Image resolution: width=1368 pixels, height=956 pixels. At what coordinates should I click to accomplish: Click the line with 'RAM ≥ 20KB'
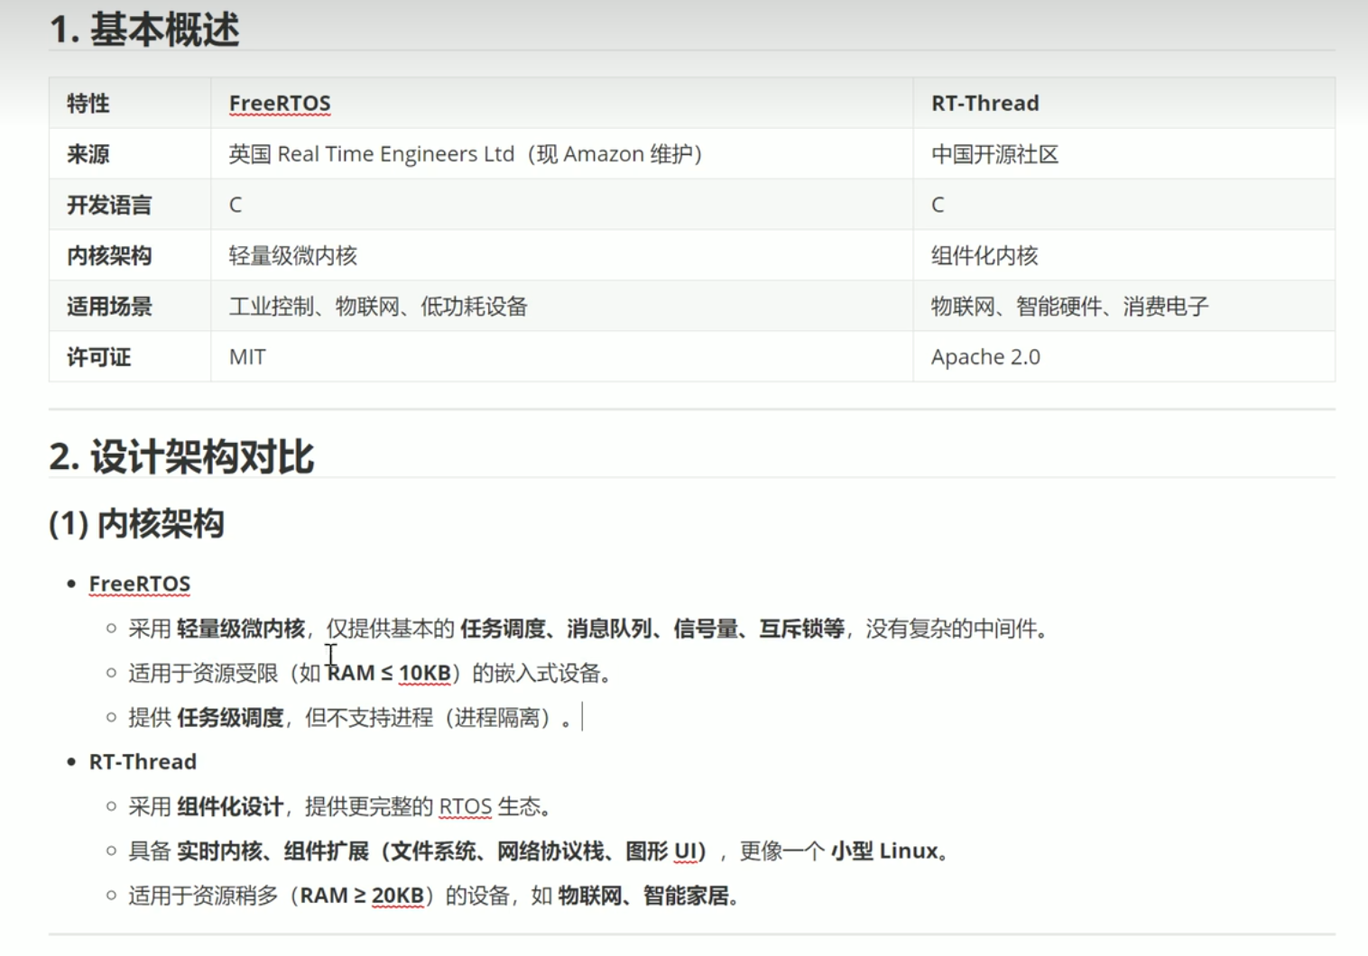(x=434, y=896)
